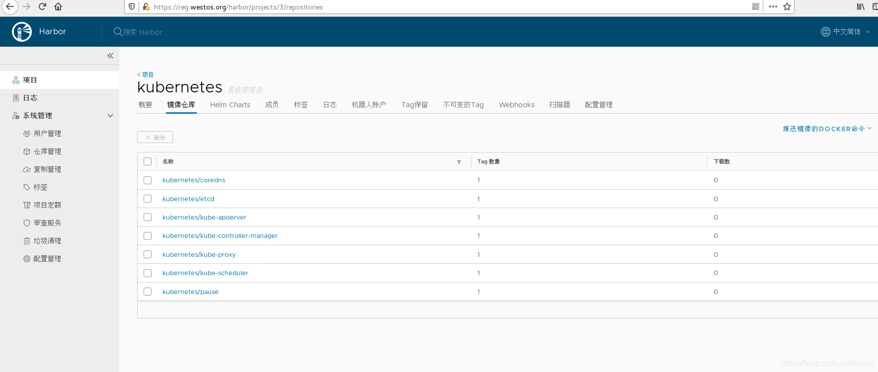Viewport: 878px width, 372px height.
Task: Collapse the sidebar with double-chevron icon
Action: (110, 56)
